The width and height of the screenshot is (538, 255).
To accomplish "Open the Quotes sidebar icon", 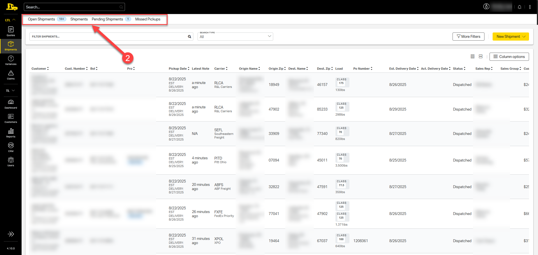I will [x=11, y=31].
